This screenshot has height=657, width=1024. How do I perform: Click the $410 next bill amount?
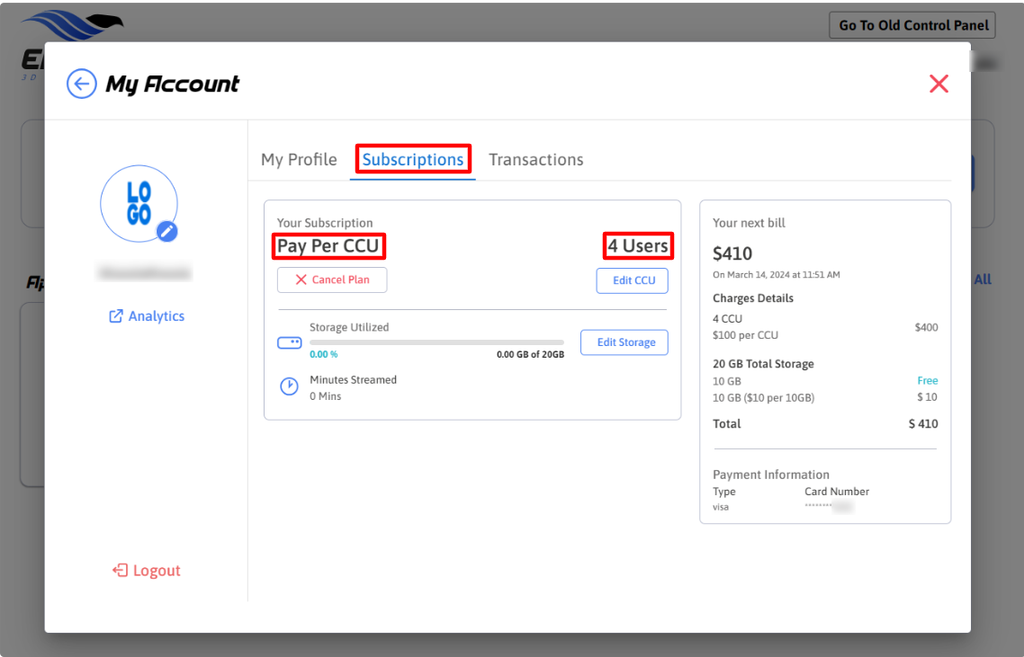click(x=732, y=253)
